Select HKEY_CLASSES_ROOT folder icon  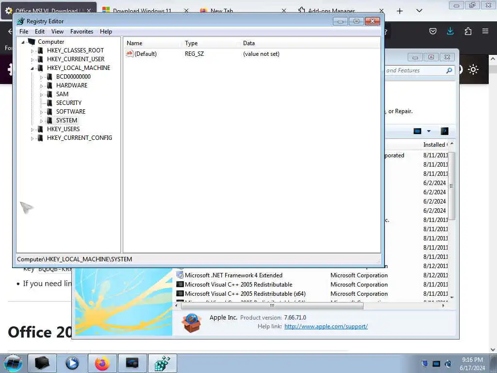click(x=40, y=51)
